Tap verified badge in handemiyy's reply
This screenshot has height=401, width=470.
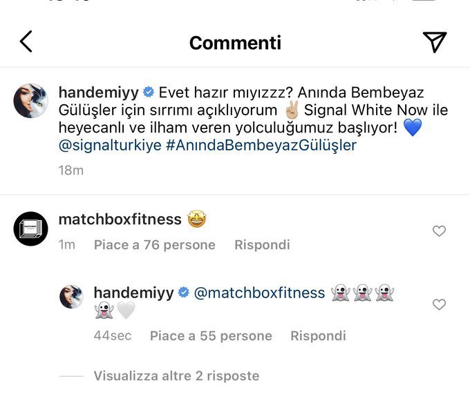(x=183, y=293)
